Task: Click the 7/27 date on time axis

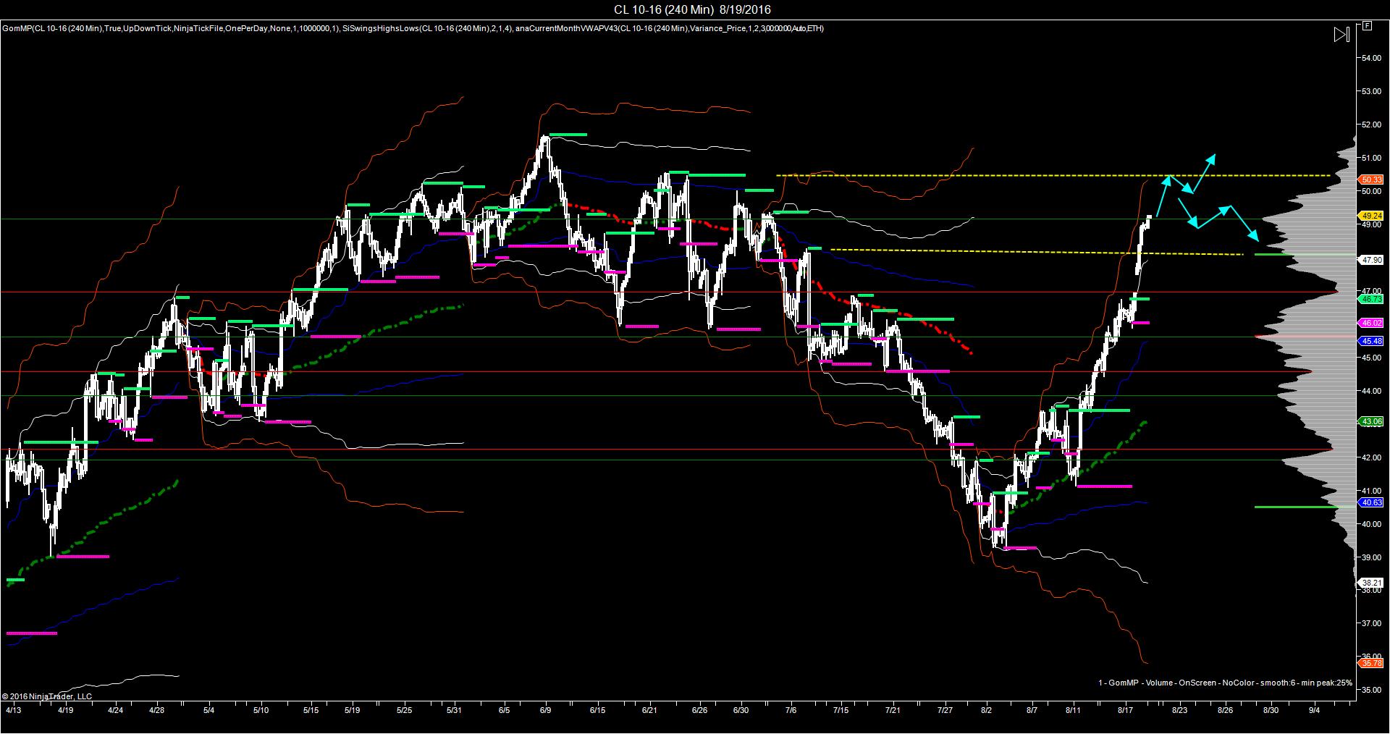Action: (x=945, y=711)
